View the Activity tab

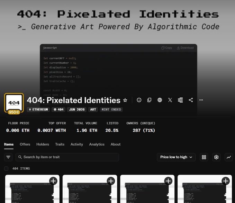pos(77,144)
